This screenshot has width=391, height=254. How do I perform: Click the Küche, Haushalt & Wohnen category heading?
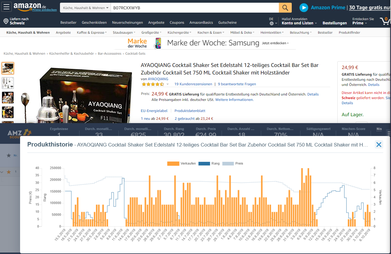pos(28,32)
